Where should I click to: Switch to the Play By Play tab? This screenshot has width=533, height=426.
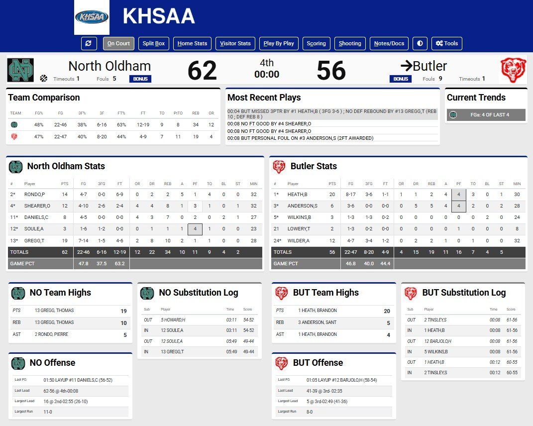(279, 43)
